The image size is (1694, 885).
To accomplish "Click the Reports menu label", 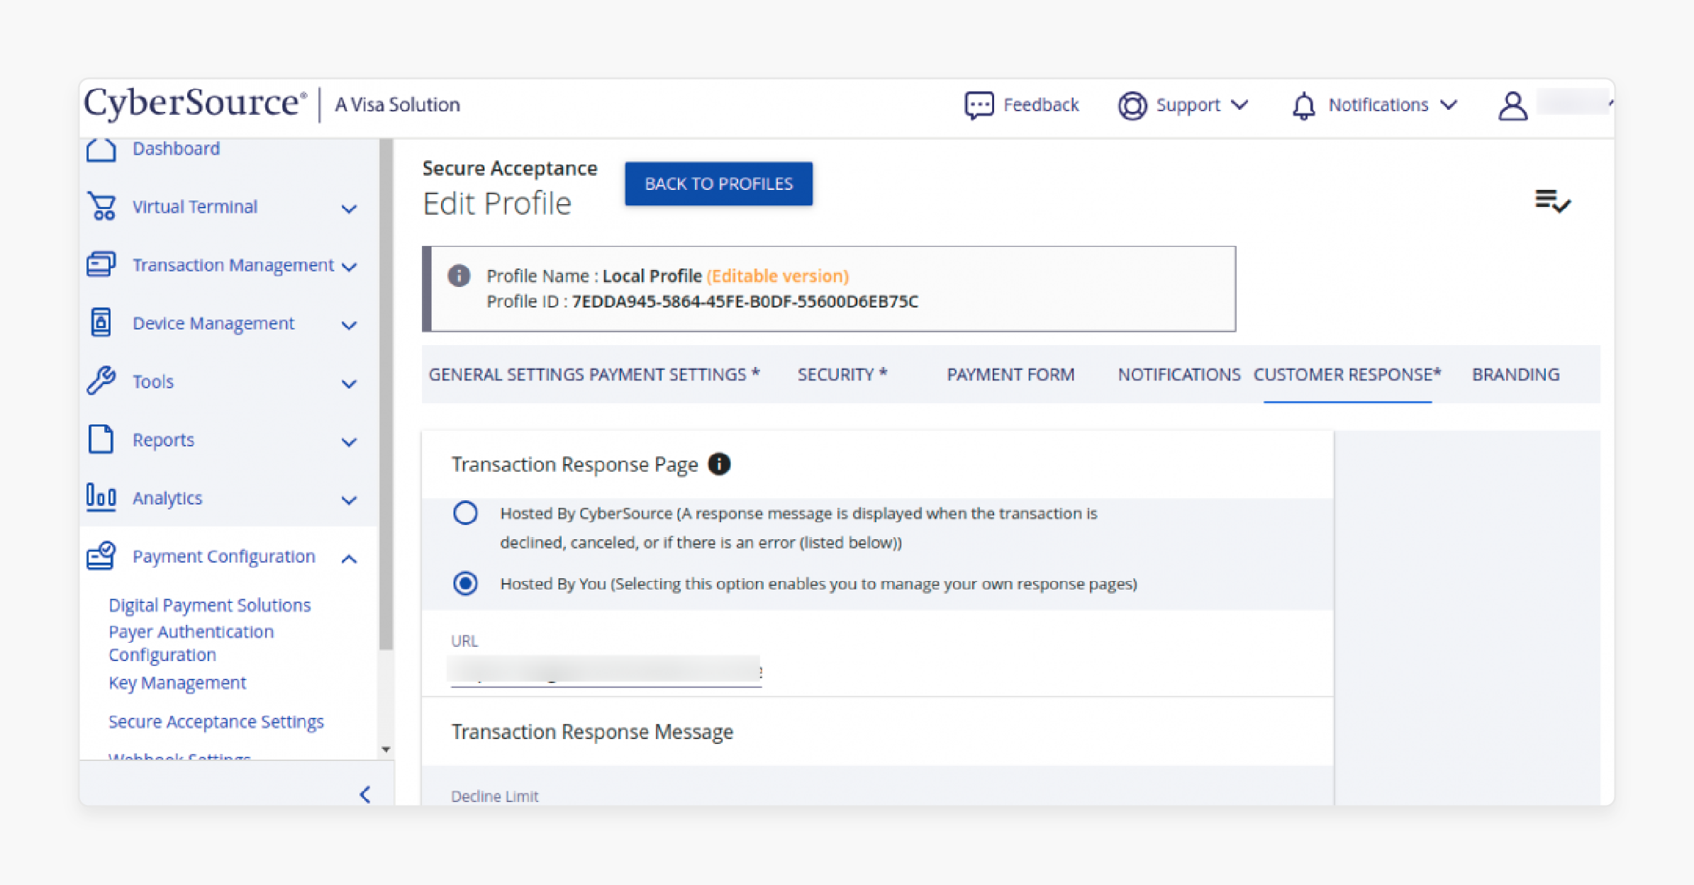I will (x=163, y=440).
